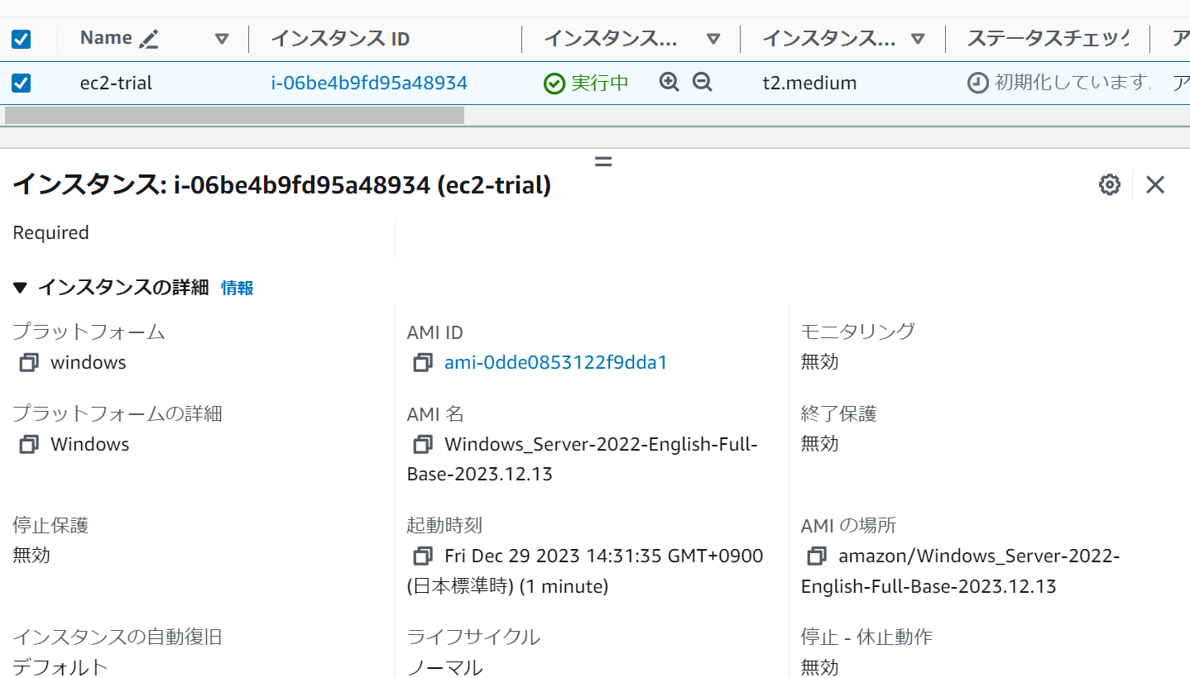Toggle the select-all header checkbox
Image resolution: width=1190 pixels, height=678 pixels.
[x=21, y=39]
